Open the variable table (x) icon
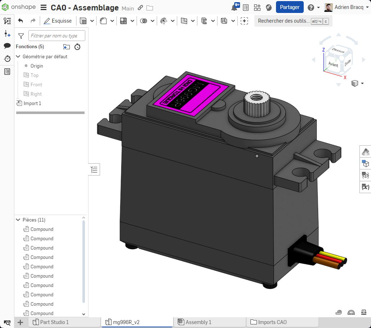The image size is (371, 328). (x=366, y=187)
